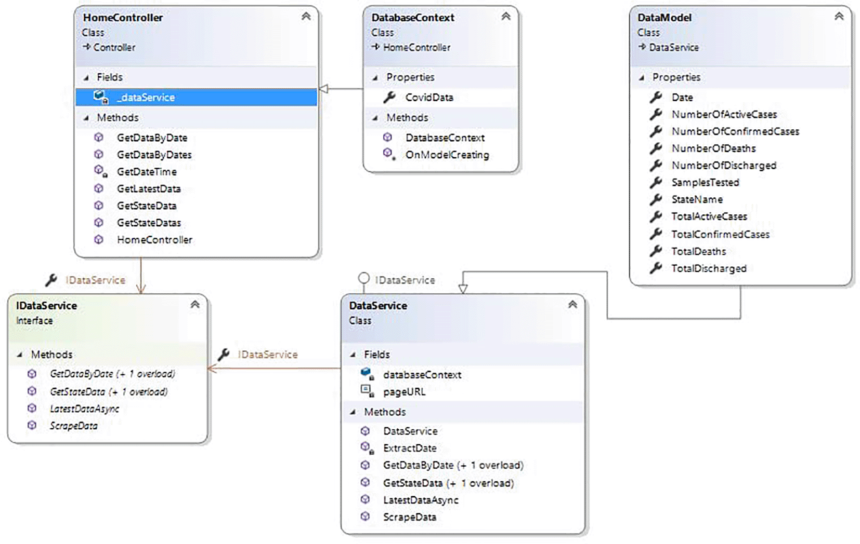Viewport: 860px width, 544px height.
Task: Click HomeController base type label in DatabaseContext
Action: tap(416, 47)
